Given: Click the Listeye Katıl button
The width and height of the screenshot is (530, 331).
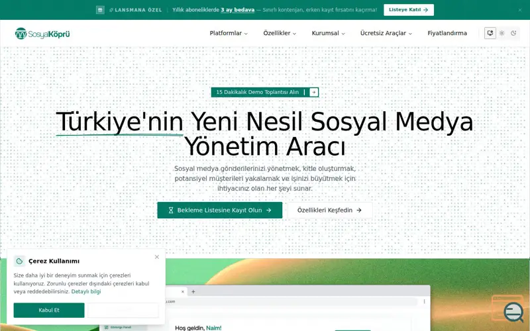Looking at the screenshot, I should [409, 10].
